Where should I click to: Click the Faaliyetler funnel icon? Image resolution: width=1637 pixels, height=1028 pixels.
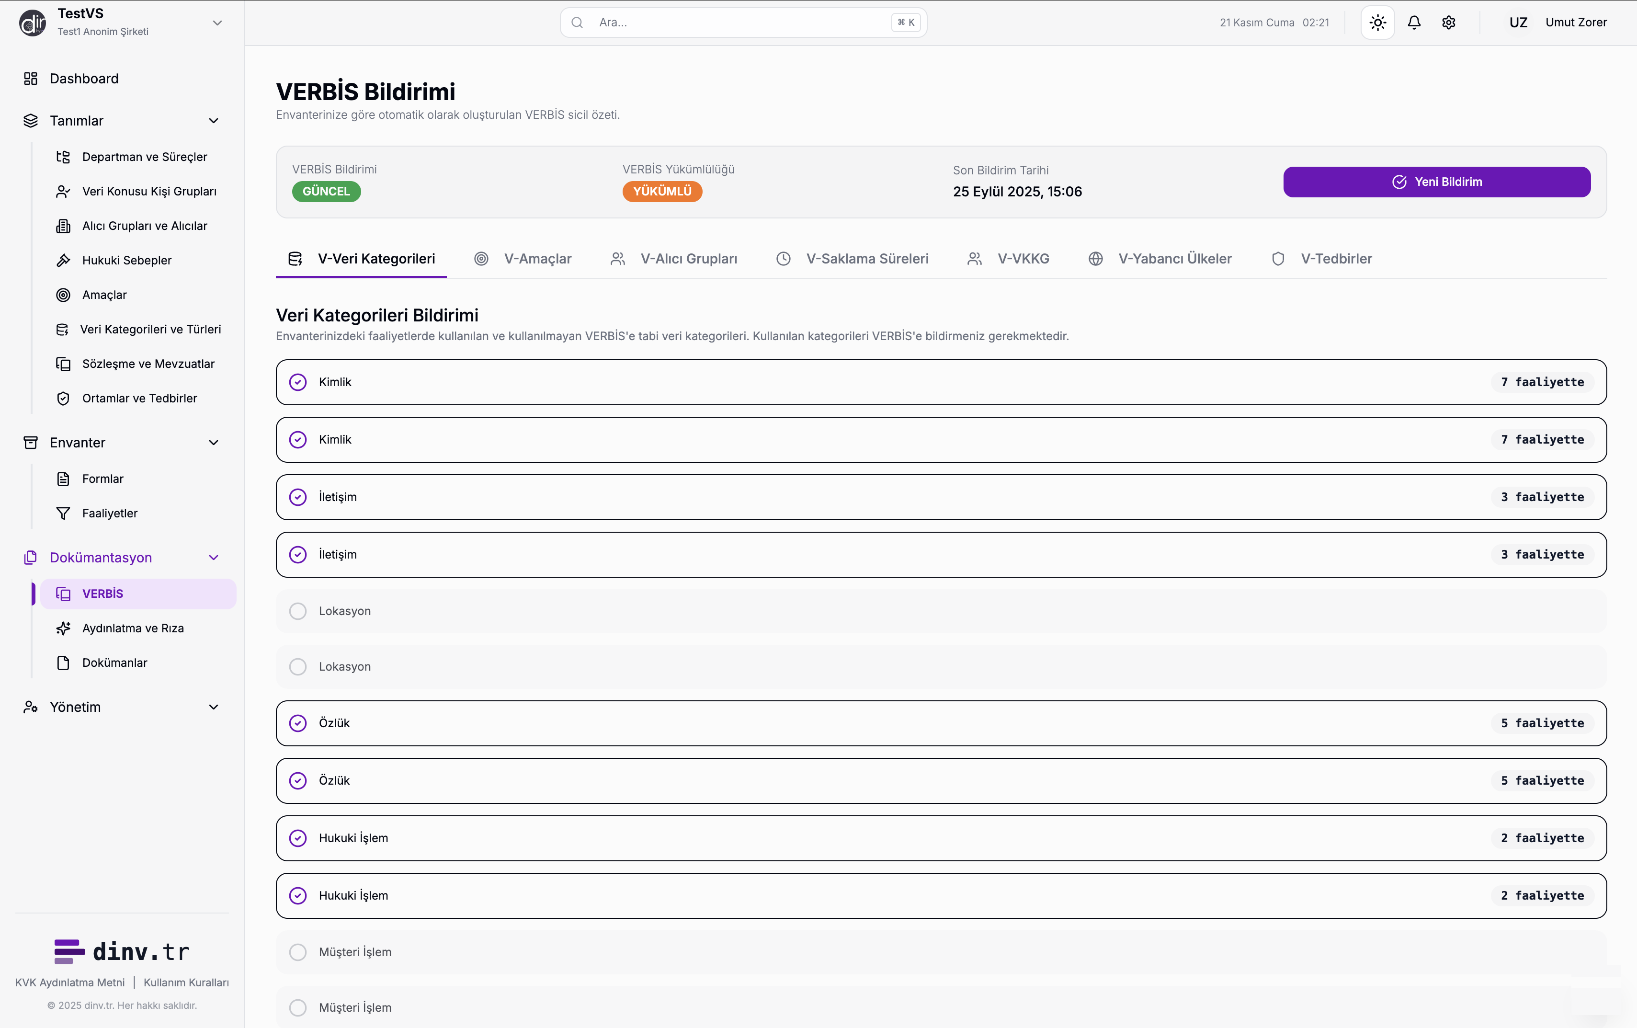click(x=63, y=514)
